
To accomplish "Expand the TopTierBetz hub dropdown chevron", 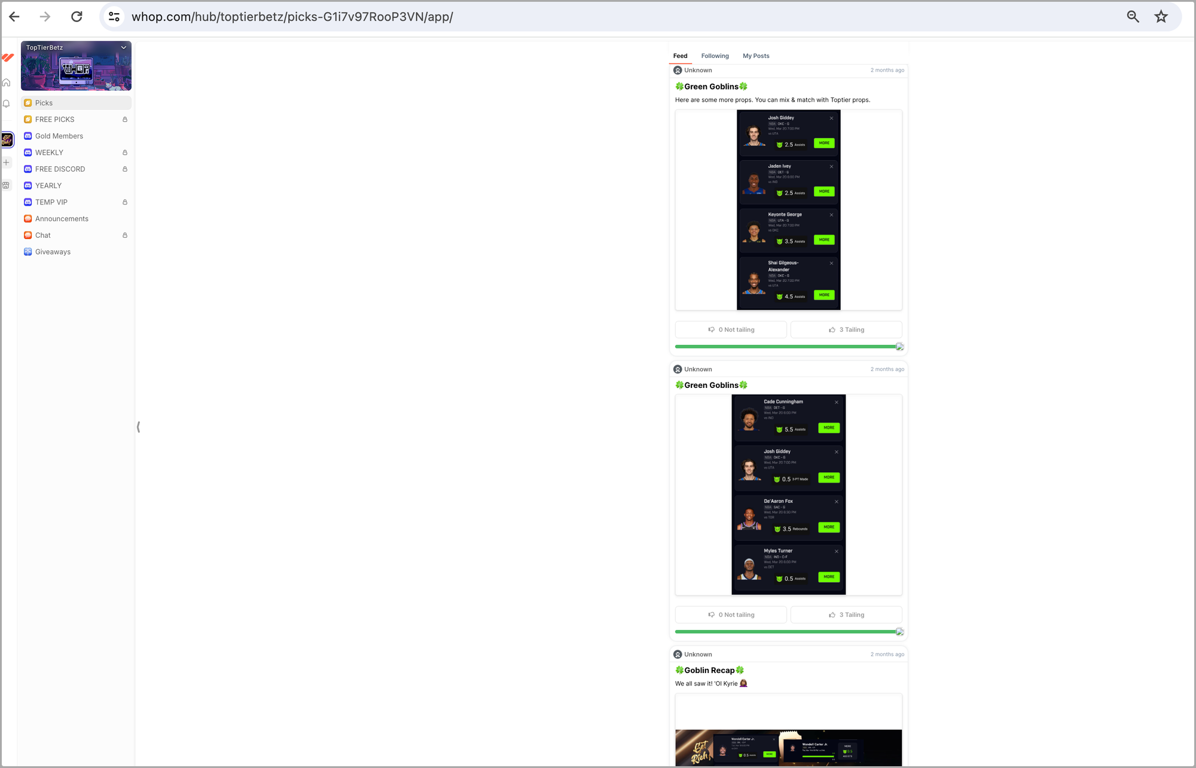I will tap(124, 48).
